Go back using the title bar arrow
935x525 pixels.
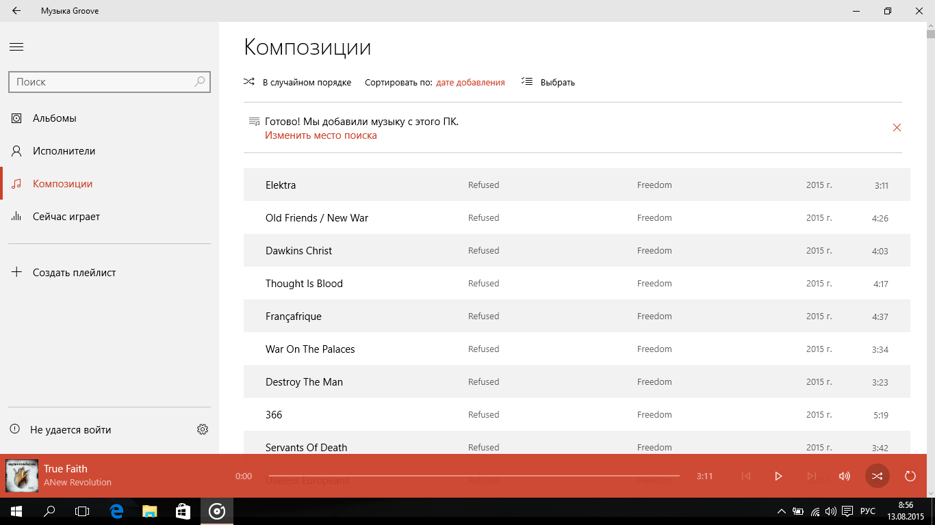tap(16, 11)
